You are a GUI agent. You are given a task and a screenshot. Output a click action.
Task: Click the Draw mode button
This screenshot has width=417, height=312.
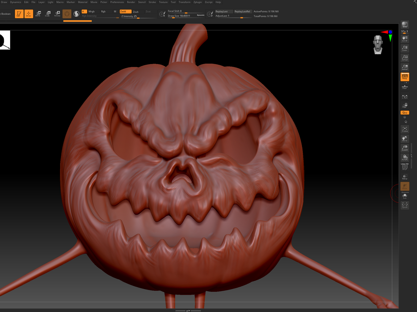click(x=29, y=14)
